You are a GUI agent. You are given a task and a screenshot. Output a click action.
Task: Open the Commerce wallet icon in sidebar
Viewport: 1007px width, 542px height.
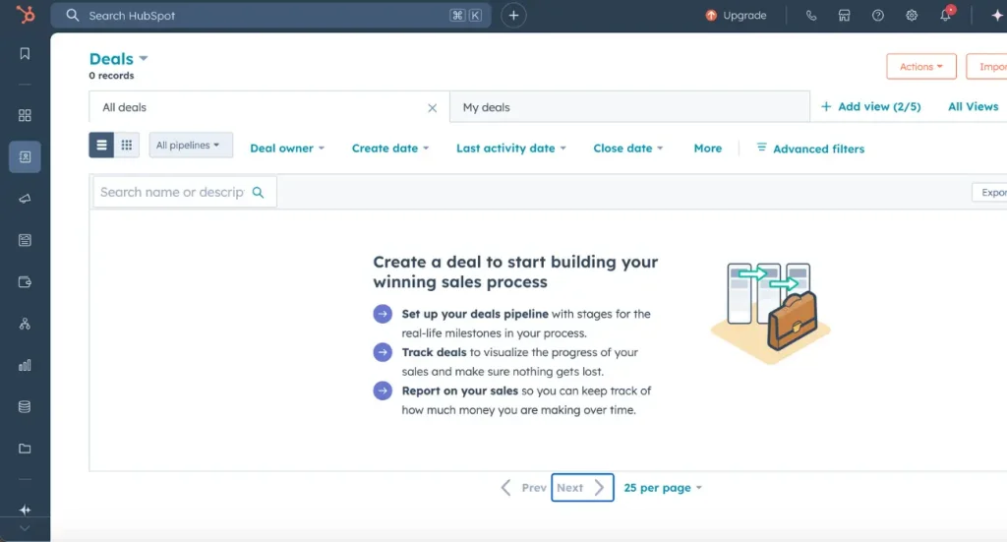(x=25, y=282)
